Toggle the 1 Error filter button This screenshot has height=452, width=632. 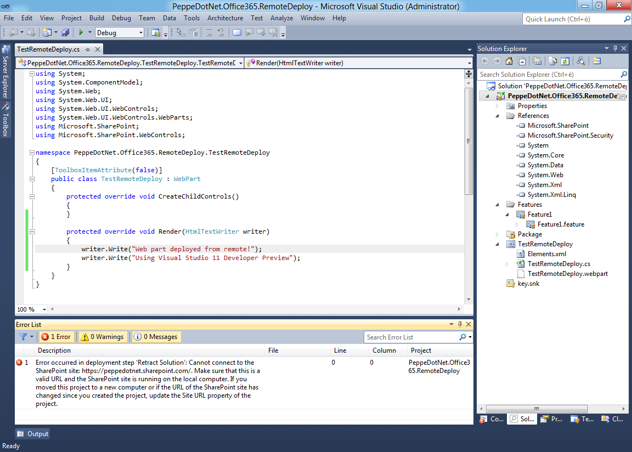coord(56,337)
